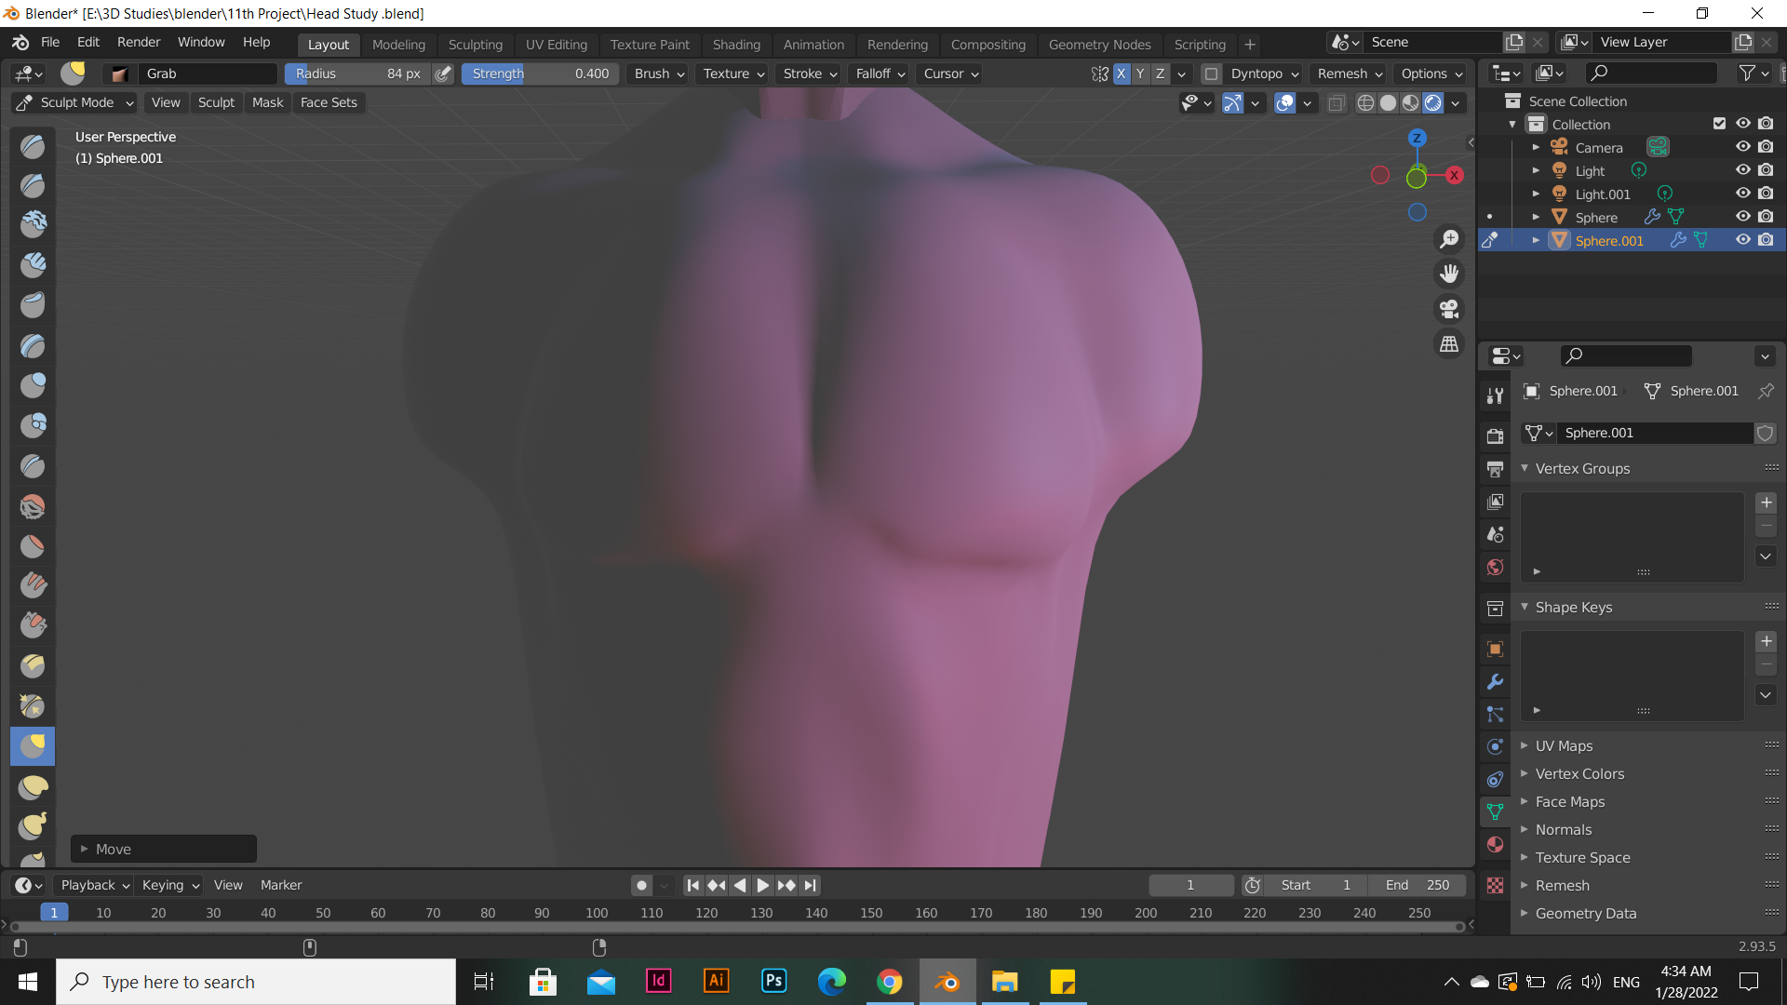Click the camera view icon in viewport
The width and height of the screenshot is (1787, 1005).
(1449, 309)
